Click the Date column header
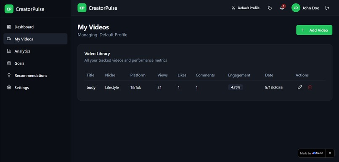 [269, 75]
